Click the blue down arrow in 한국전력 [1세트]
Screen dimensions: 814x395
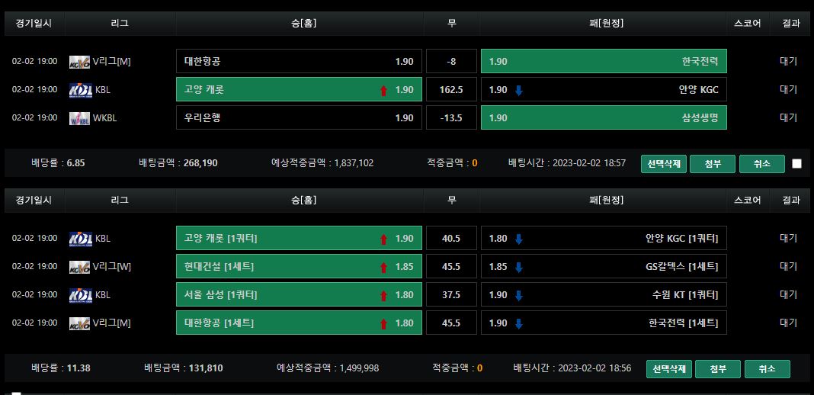[518, 323]
